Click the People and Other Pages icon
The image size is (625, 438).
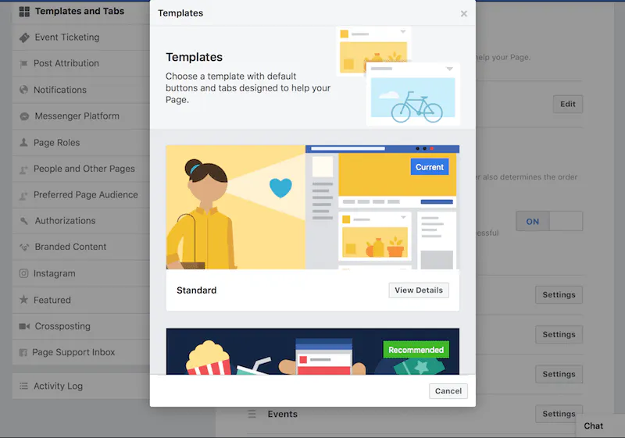click(24, 169)
